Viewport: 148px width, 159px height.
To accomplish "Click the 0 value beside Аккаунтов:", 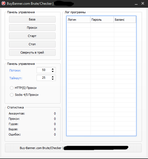I will pyautogui.click(x=55, y=113).
